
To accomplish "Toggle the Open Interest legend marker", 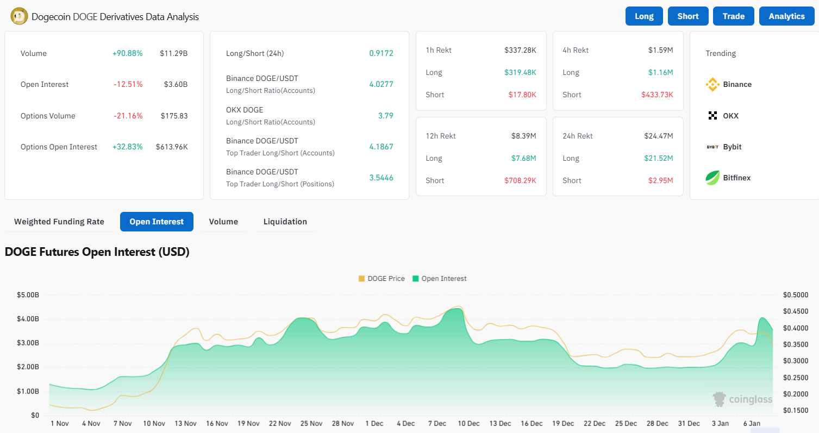I will [416, 279].
